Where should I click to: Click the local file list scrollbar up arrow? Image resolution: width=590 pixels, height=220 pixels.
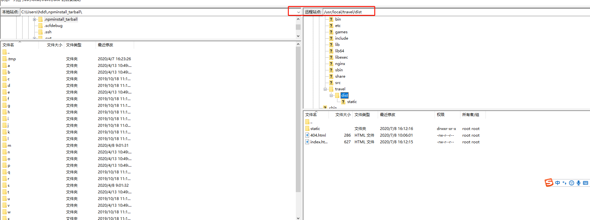click(x=298, y=44)
